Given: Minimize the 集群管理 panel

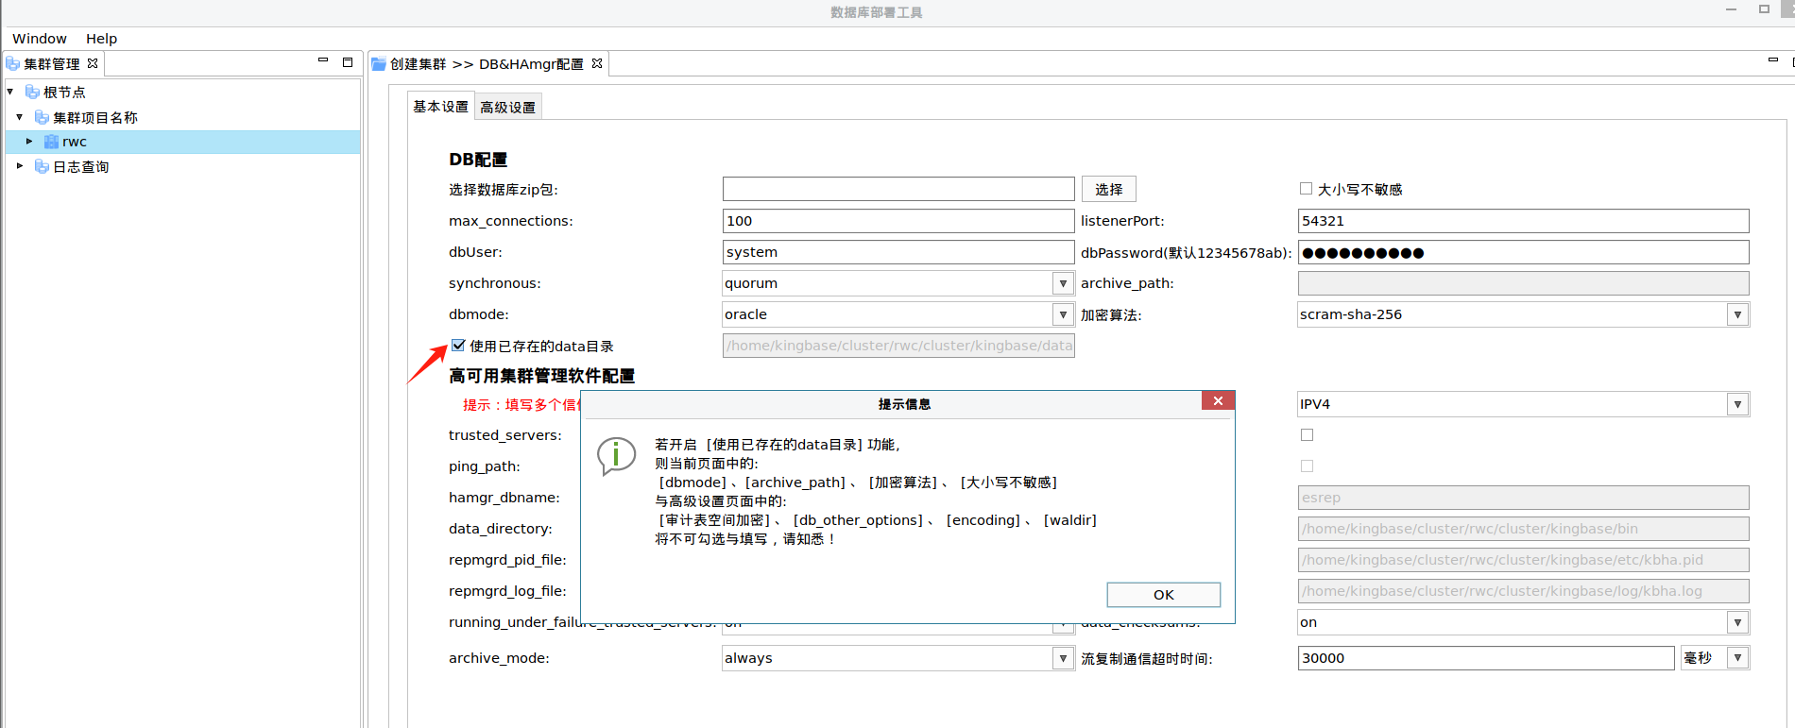Looking at the screenshot, I should coord(323,61).
